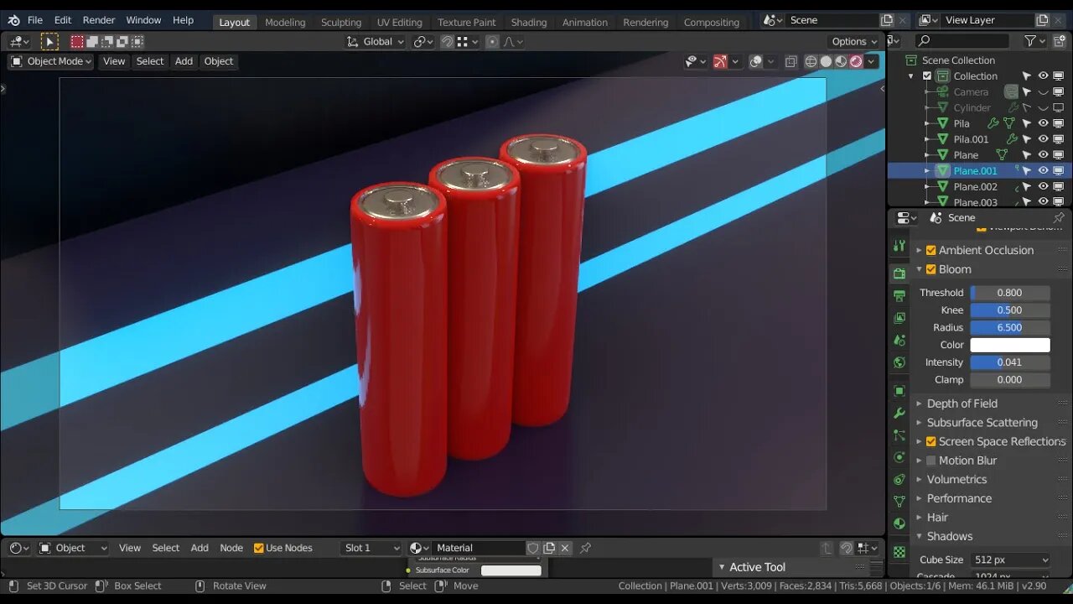1073x604 pixels.
Task: Open the Particles properties tab icon
Action: click(x=899, y=435)
